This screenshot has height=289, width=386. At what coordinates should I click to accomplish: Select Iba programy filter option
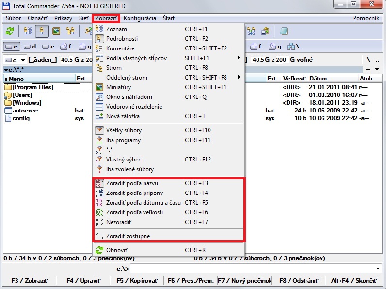click(169, 140)
